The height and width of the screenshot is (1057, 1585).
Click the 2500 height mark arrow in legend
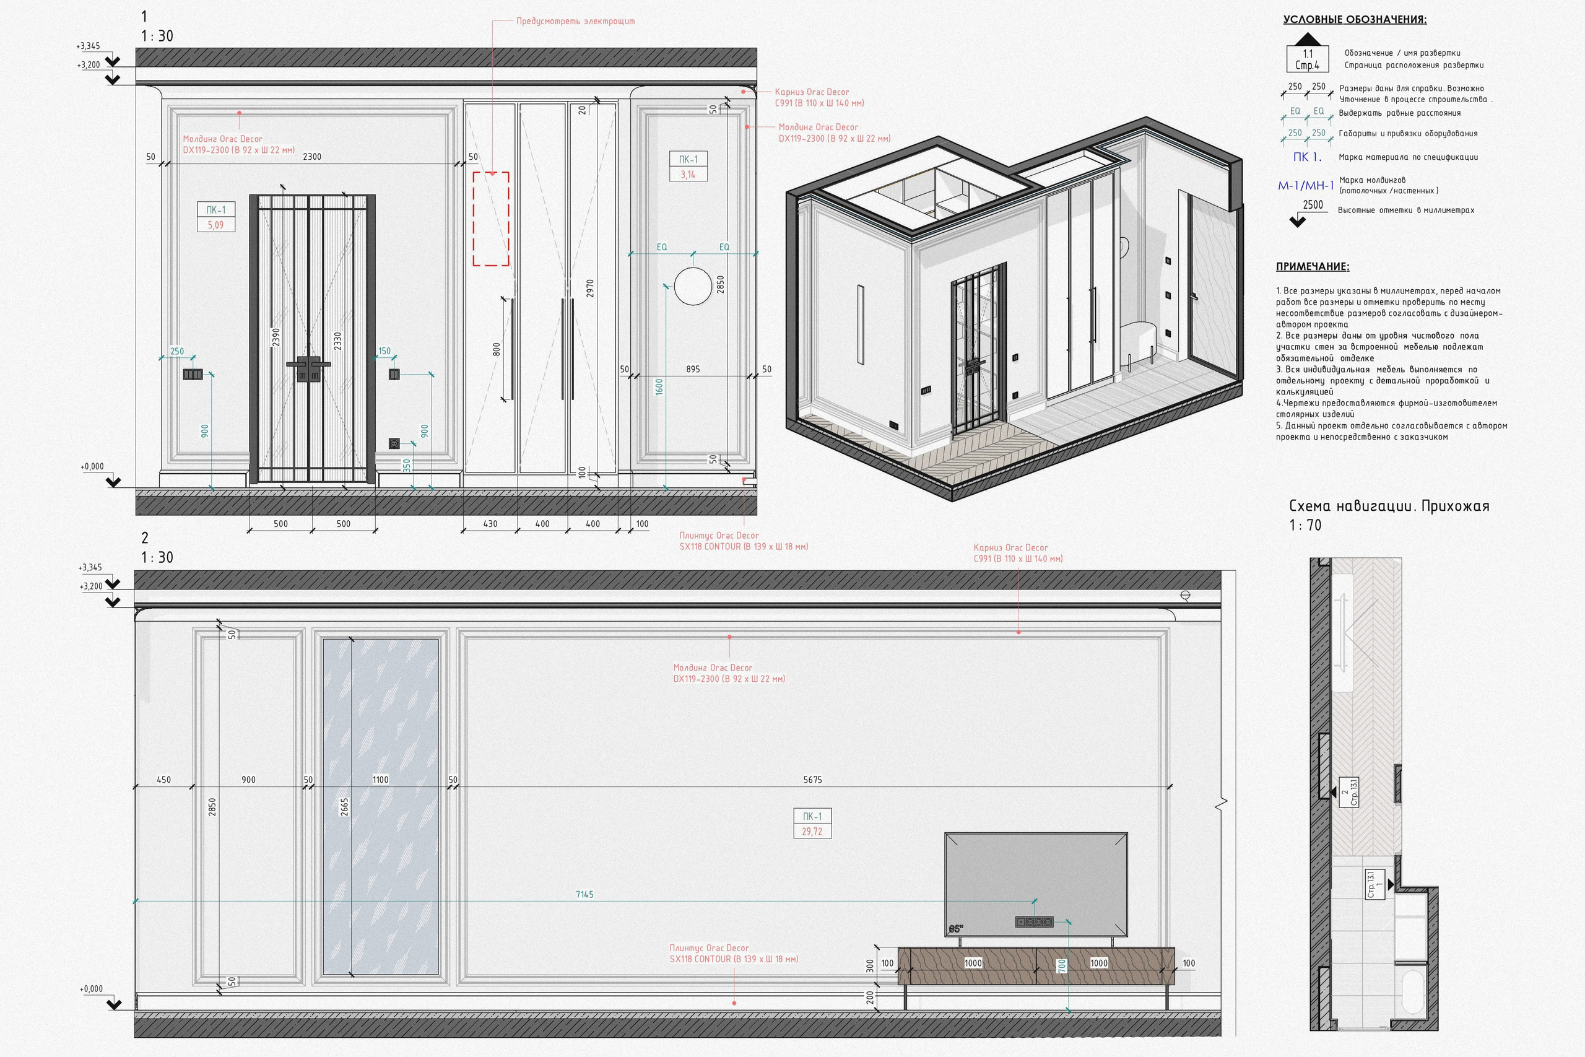pos(1297,220)
